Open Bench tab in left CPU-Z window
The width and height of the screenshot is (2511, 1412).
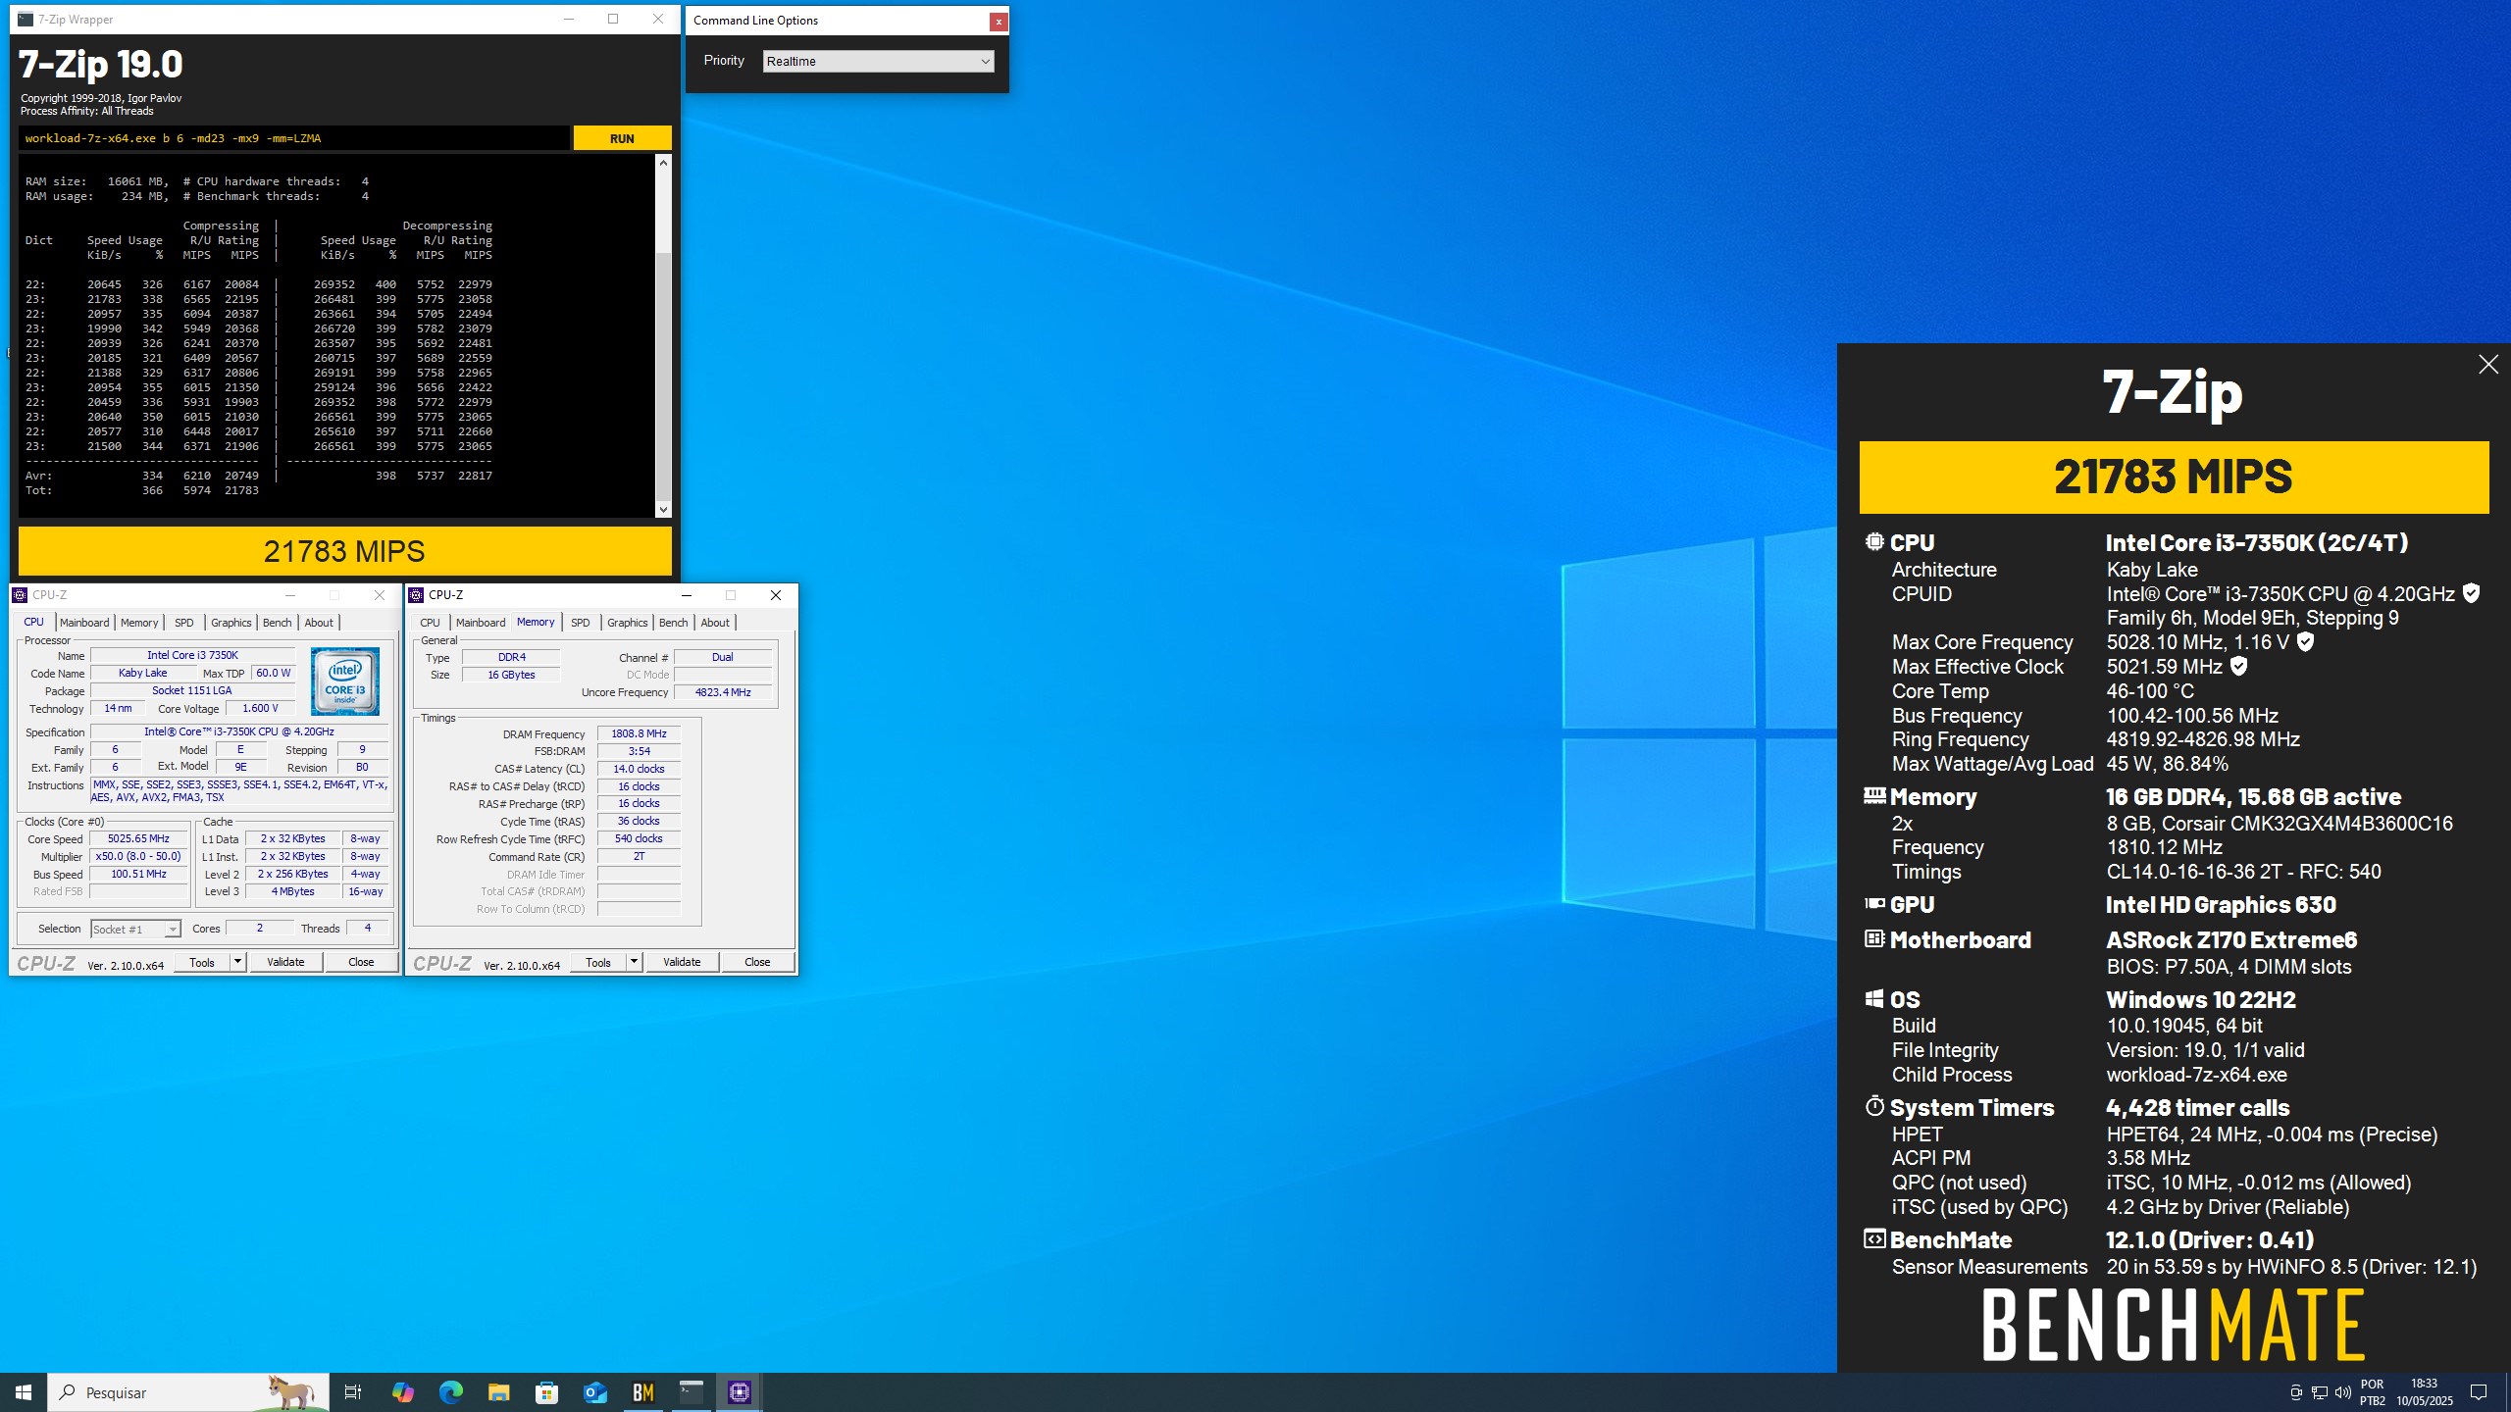click(278, 623)
